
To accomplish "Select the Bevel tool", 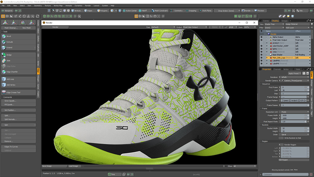I will pyautogui.click(x=9, y=36).
